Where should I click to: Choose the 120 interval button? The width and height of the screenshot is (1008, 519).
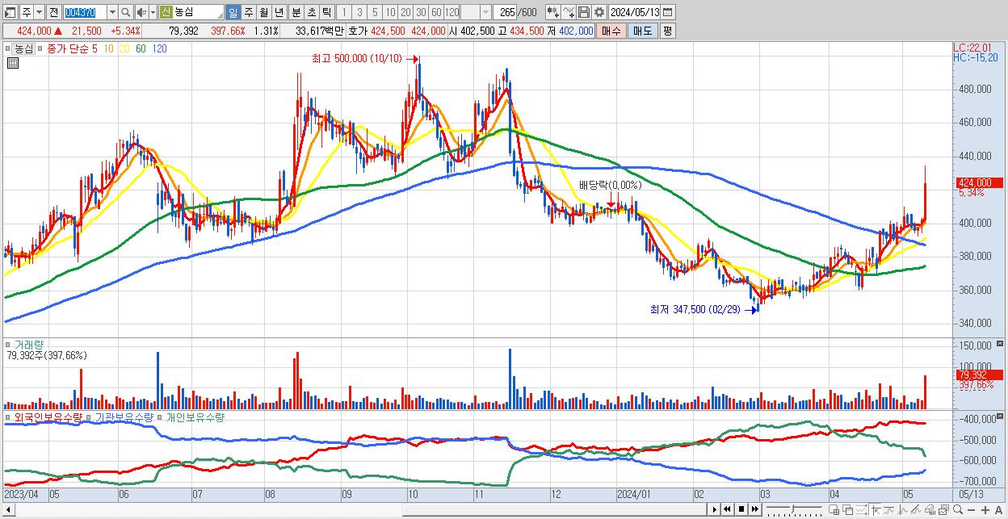click(x=451, y=12)
